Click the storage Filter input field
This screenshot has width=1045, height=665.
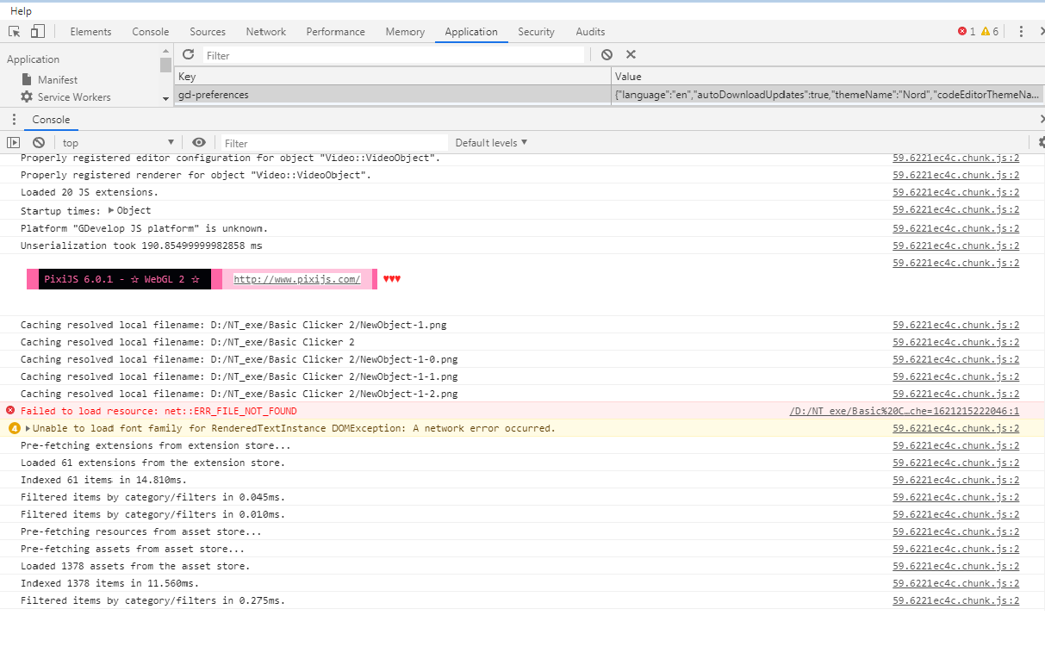[x=394, y=55]
